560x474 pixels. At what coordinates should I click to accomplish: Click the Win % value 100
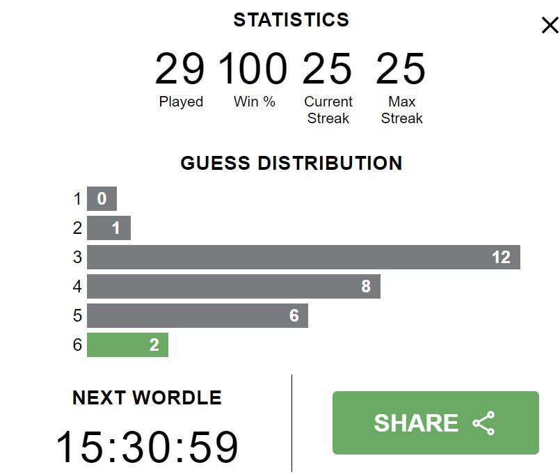click(253, 68)
